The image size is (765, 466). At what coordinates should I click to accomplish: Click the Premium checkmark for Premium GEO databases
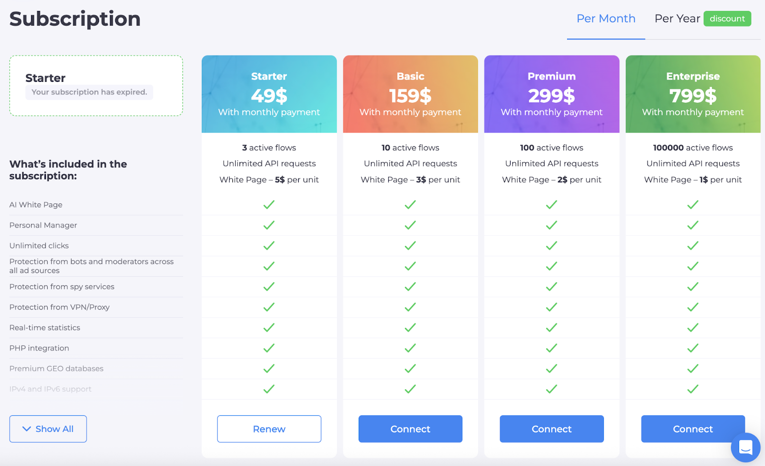(551, 369)
